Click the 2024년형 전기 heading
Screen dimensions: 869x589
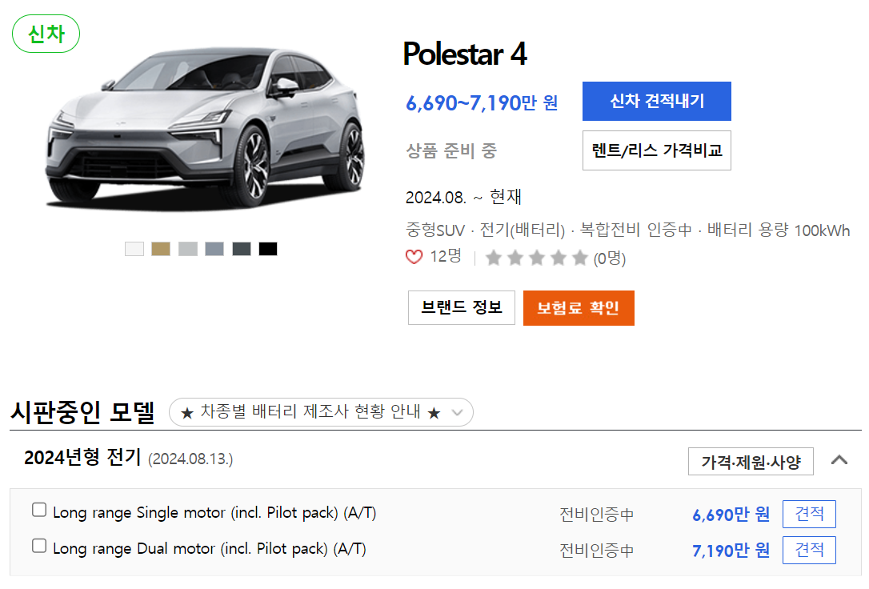(x=82, y=458)
